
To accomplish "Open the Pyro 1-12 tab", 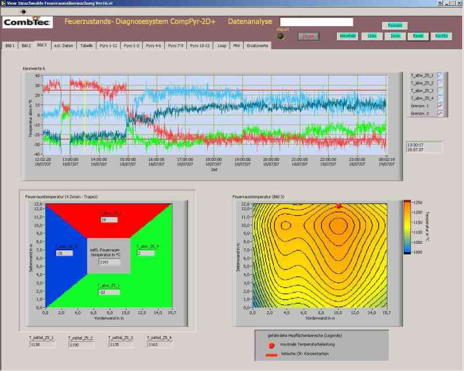I will coord(108,46).
